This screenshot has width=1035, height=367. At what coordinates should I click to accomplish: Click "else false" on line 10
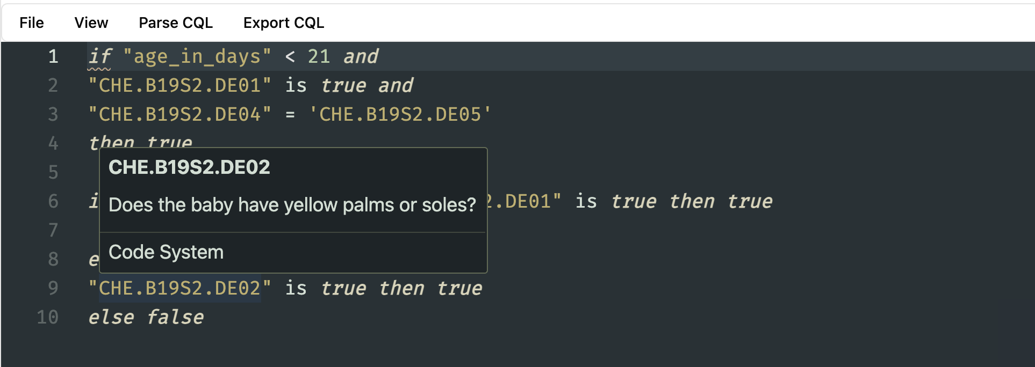146,317
